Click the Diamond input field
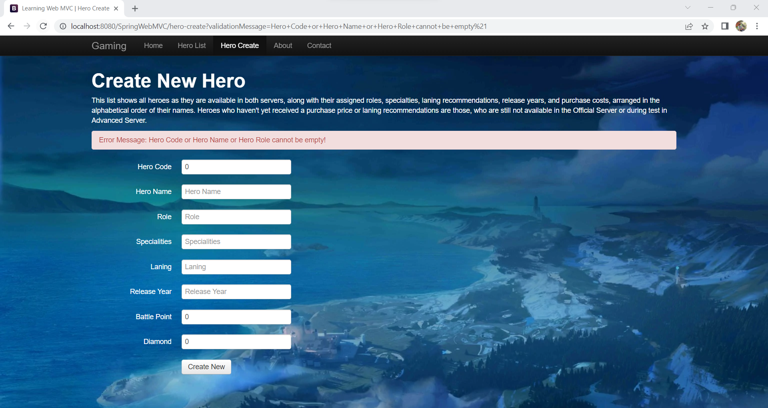 pos(236,342)
